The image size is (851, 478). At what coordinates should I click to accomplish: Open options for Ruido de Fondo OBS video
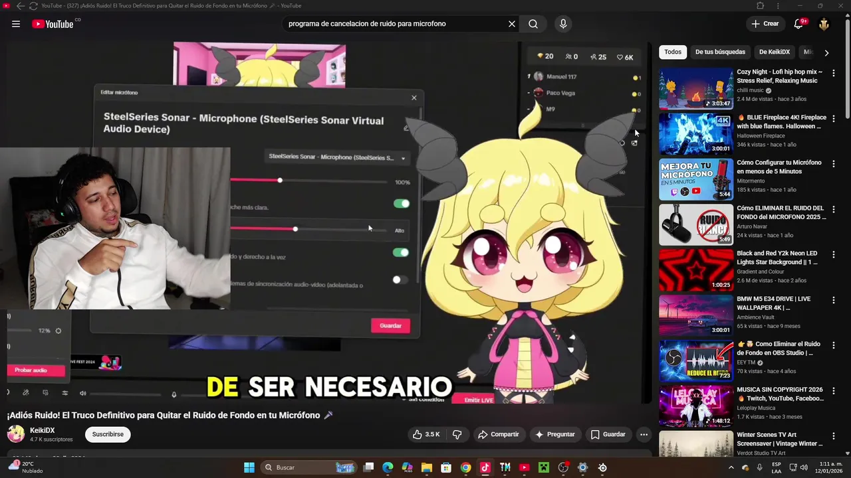pyautogui.click(x=834, y=345)
